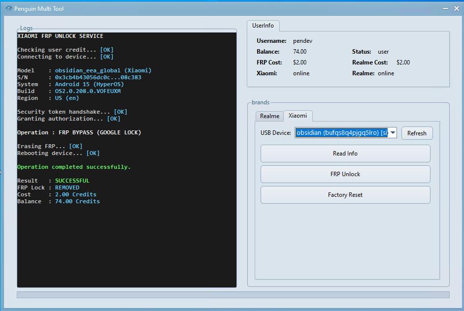Start the FRP Unlock operation
The image size is (464, 311).
click(345, 174)
